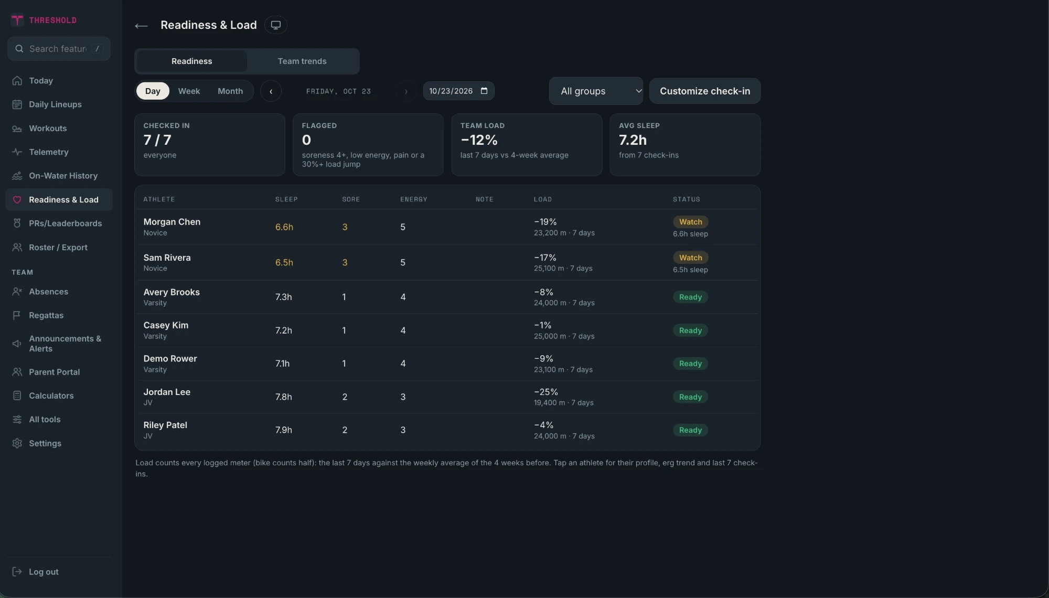This screenshot has height=598, width=1049.
Task: Click Customize check-in button
Action: click(705, 91)
